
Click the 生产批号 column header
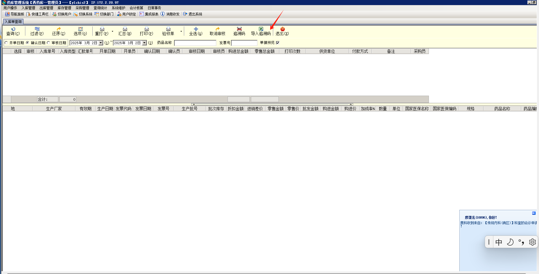pos(190,109)
